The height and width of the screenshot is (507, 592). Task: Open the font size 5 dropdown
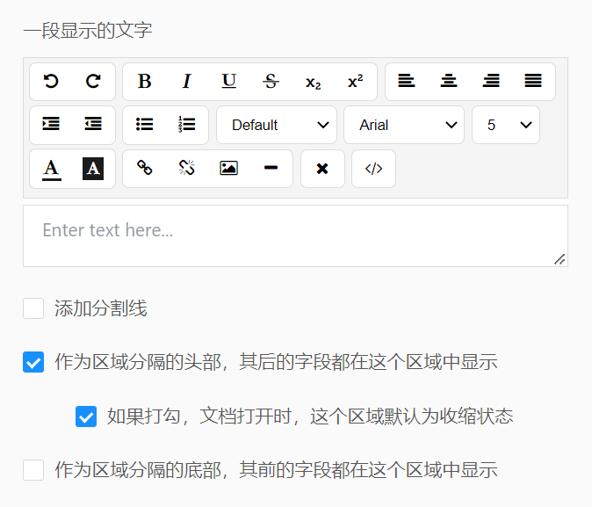click(506, 125)
